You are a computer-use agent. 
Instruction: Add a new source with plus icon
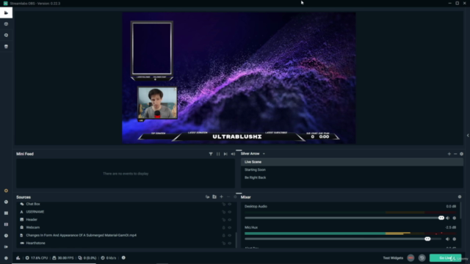coord(221,197)
